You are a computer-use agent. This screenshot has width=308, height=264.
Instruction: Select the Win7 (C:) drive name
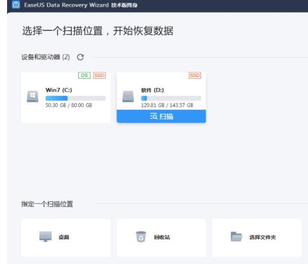click(x=59, y=90)
